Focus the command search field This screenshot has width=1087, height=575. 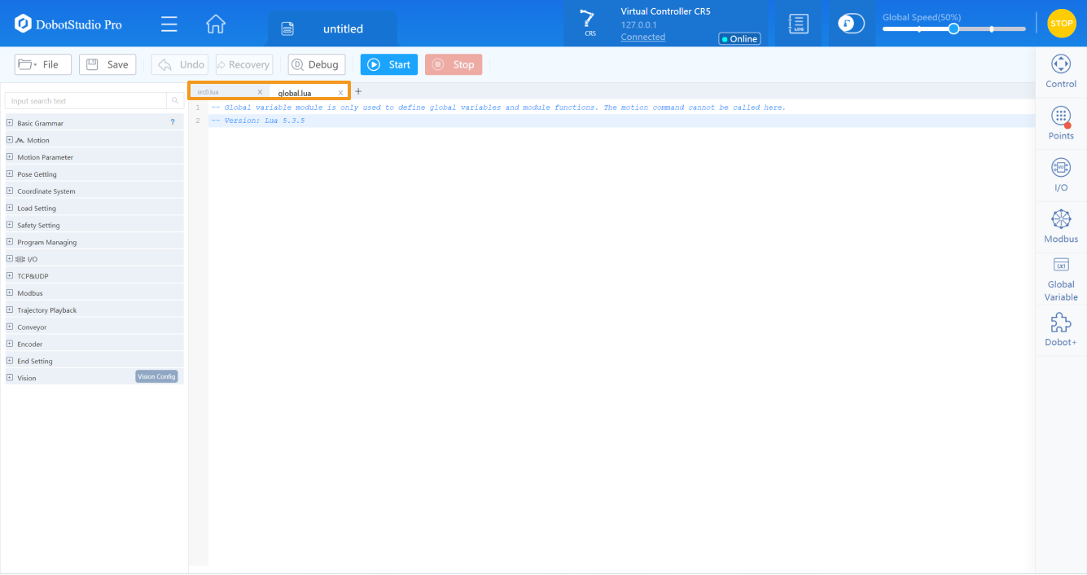[x=85, y=101]
